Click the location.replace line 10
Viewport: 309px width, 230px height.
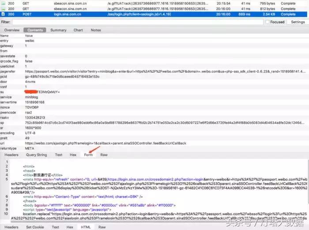point(159,216)
